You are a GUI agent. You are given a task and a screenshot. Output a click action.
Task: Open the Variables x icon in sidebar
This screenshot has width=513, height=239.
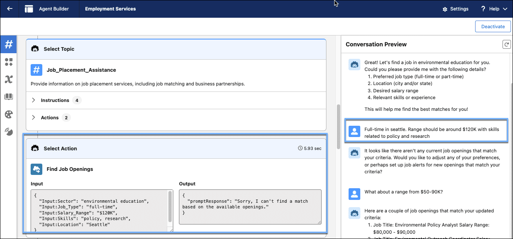click(x=8, y=79)
